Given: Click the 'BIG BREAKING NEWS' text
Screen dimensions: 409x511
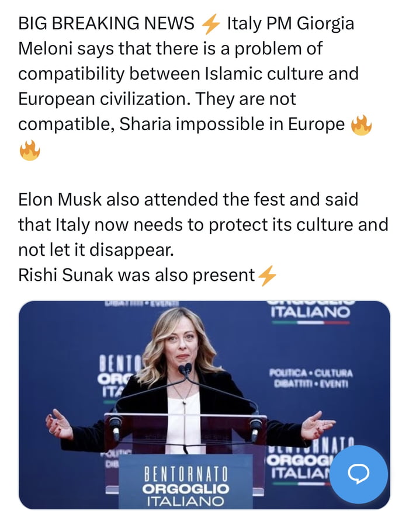Looking at the screenshot, I should (x=106, y=24).
